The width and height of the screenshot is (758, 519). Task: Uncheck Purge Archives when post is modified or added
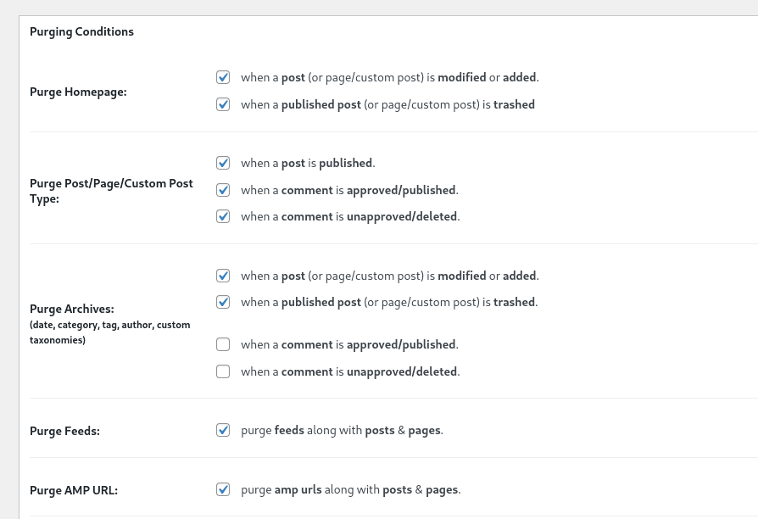(223, 276)
